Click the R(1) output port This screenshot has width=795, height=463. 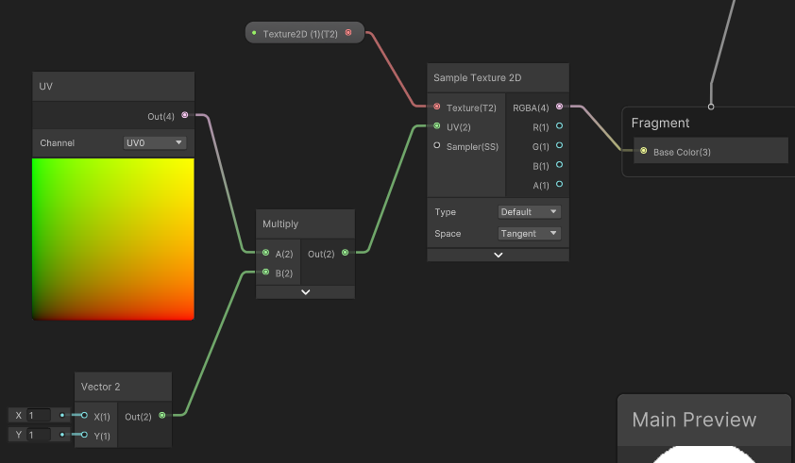click(x=559, y=125)
